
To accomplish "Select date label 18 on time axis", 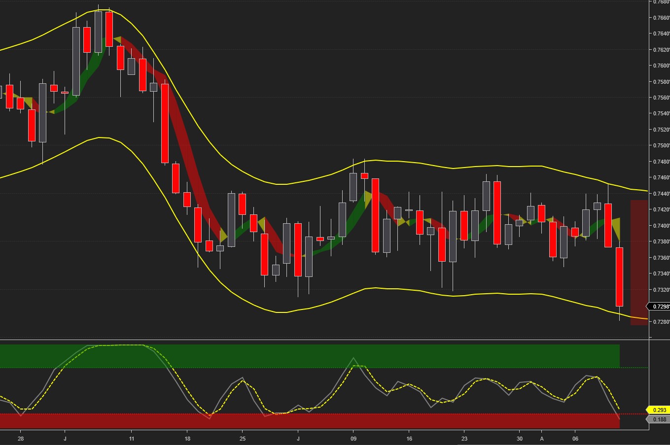I will (187, 438).
